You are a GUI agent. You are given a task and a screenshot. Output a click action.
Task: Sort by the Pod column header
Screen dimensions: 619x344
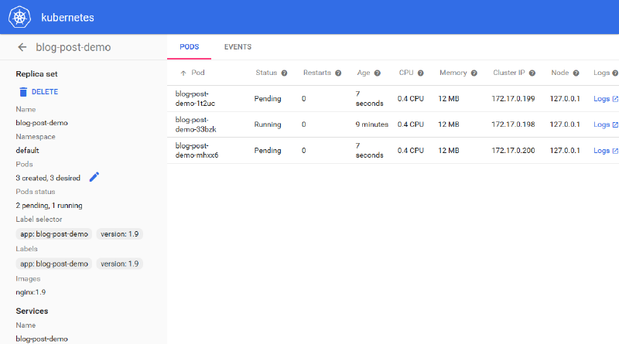[198, 73]
